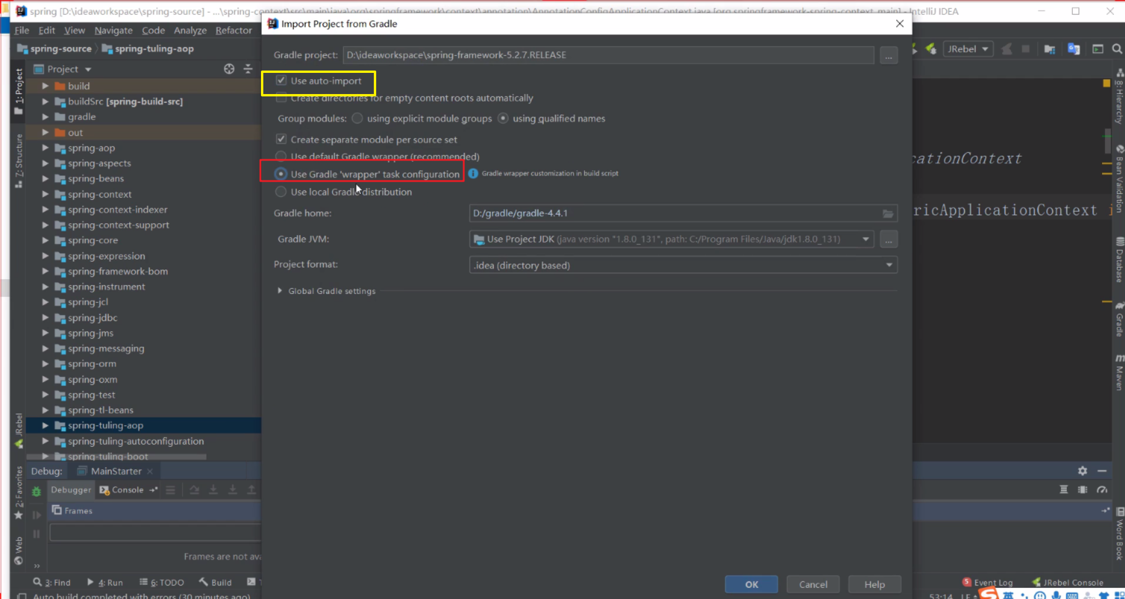Click step over icon in debugger toolbar
This screenshot has width=1125, height=599.
pos(194,490)
